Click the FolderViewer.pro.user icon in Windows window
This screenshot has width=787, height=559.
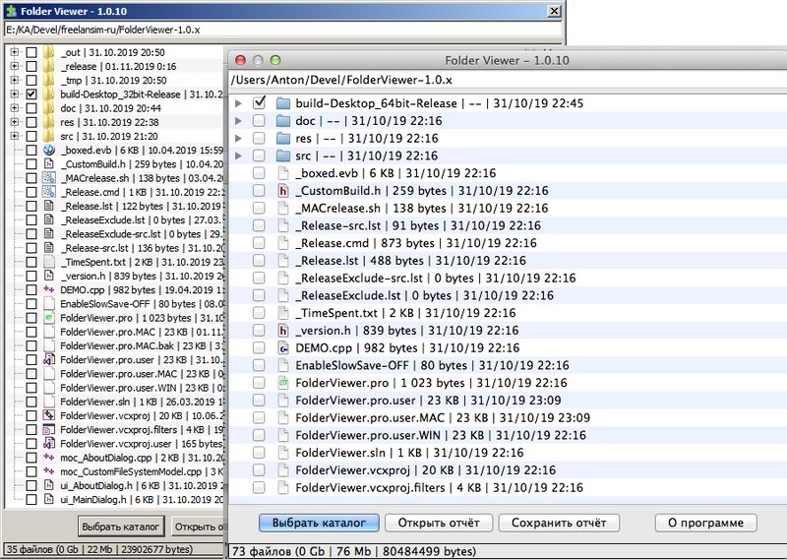pyautogui.click(x=48, y=359)
